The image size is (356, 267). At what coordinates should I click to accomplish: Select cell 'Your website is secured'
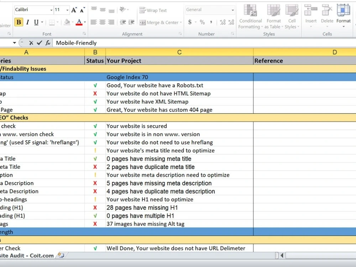pos(179,126)
